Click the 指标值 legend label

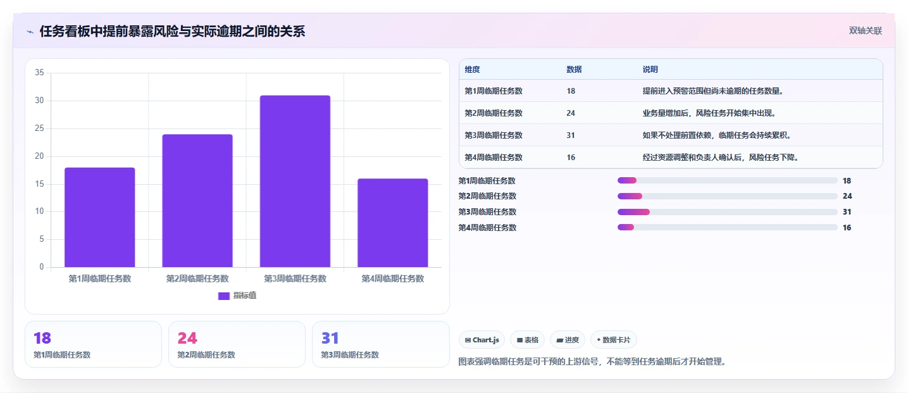pos(245,296)
